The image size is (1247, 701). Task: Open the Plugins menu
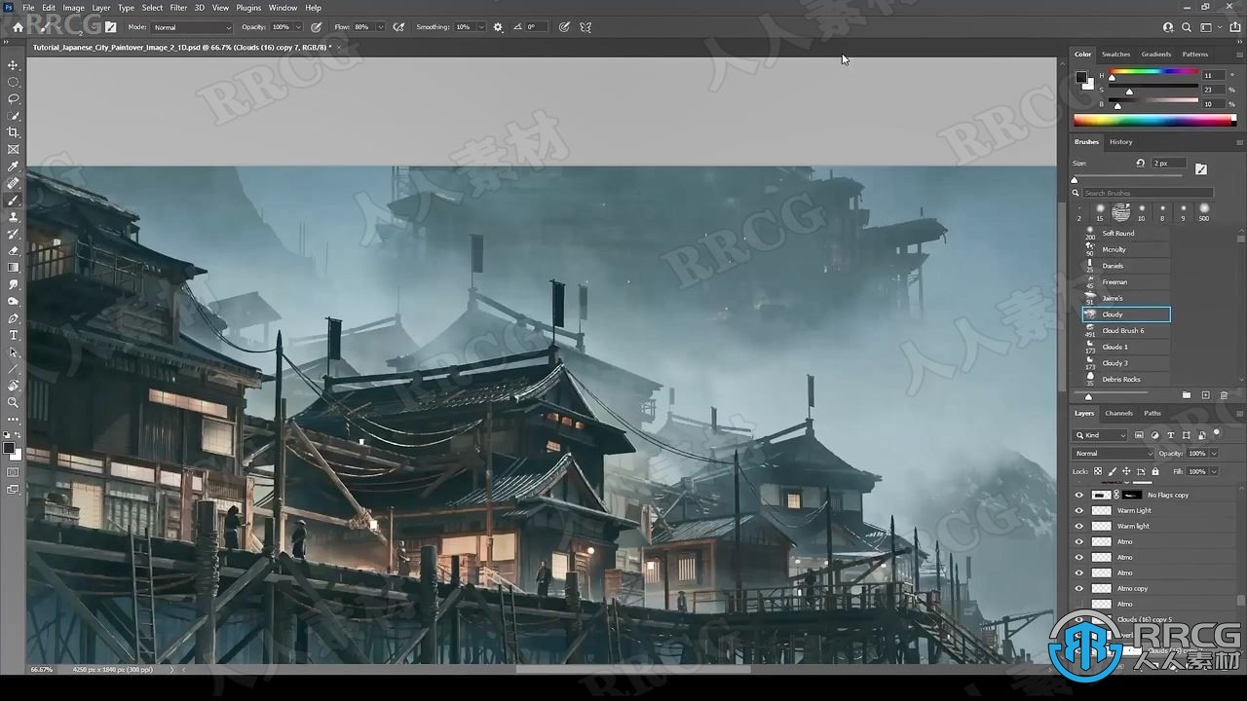pyautogui.click(x=248, y=8)
